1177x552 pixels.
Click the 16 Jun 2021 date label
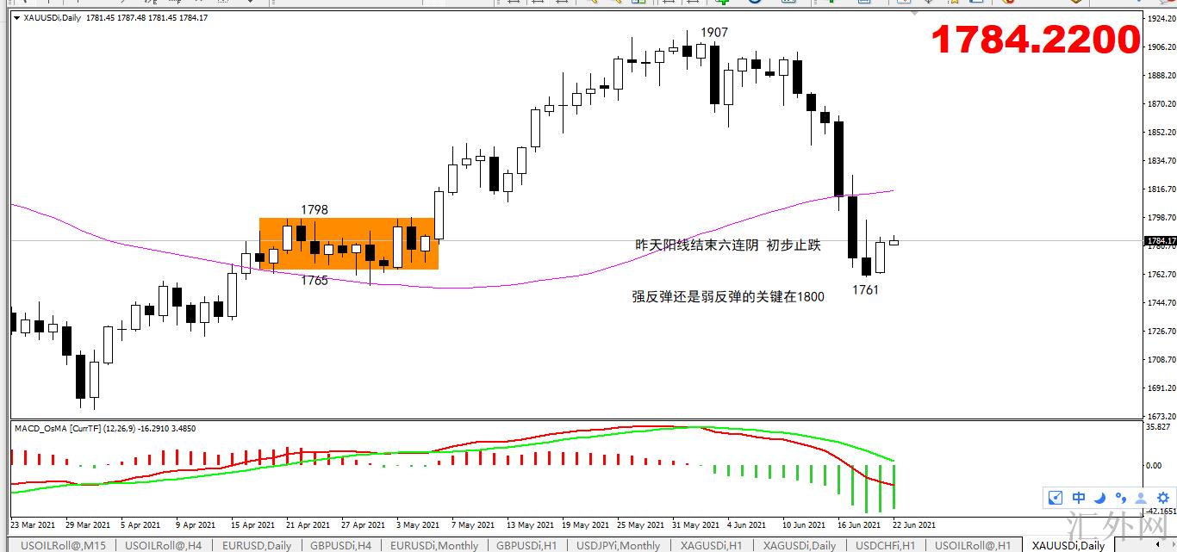coord(859,524)
